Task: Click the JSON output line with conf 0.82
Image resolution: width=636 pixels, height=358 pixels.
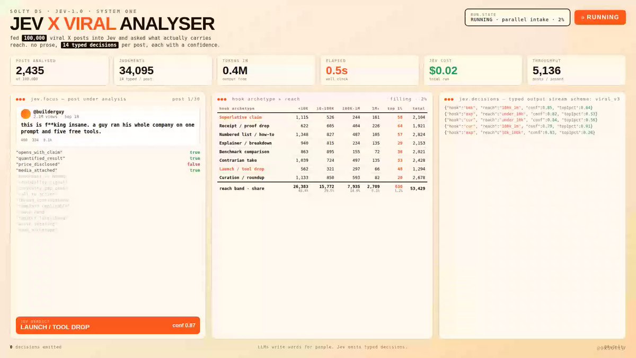Action: click(520, 114)
